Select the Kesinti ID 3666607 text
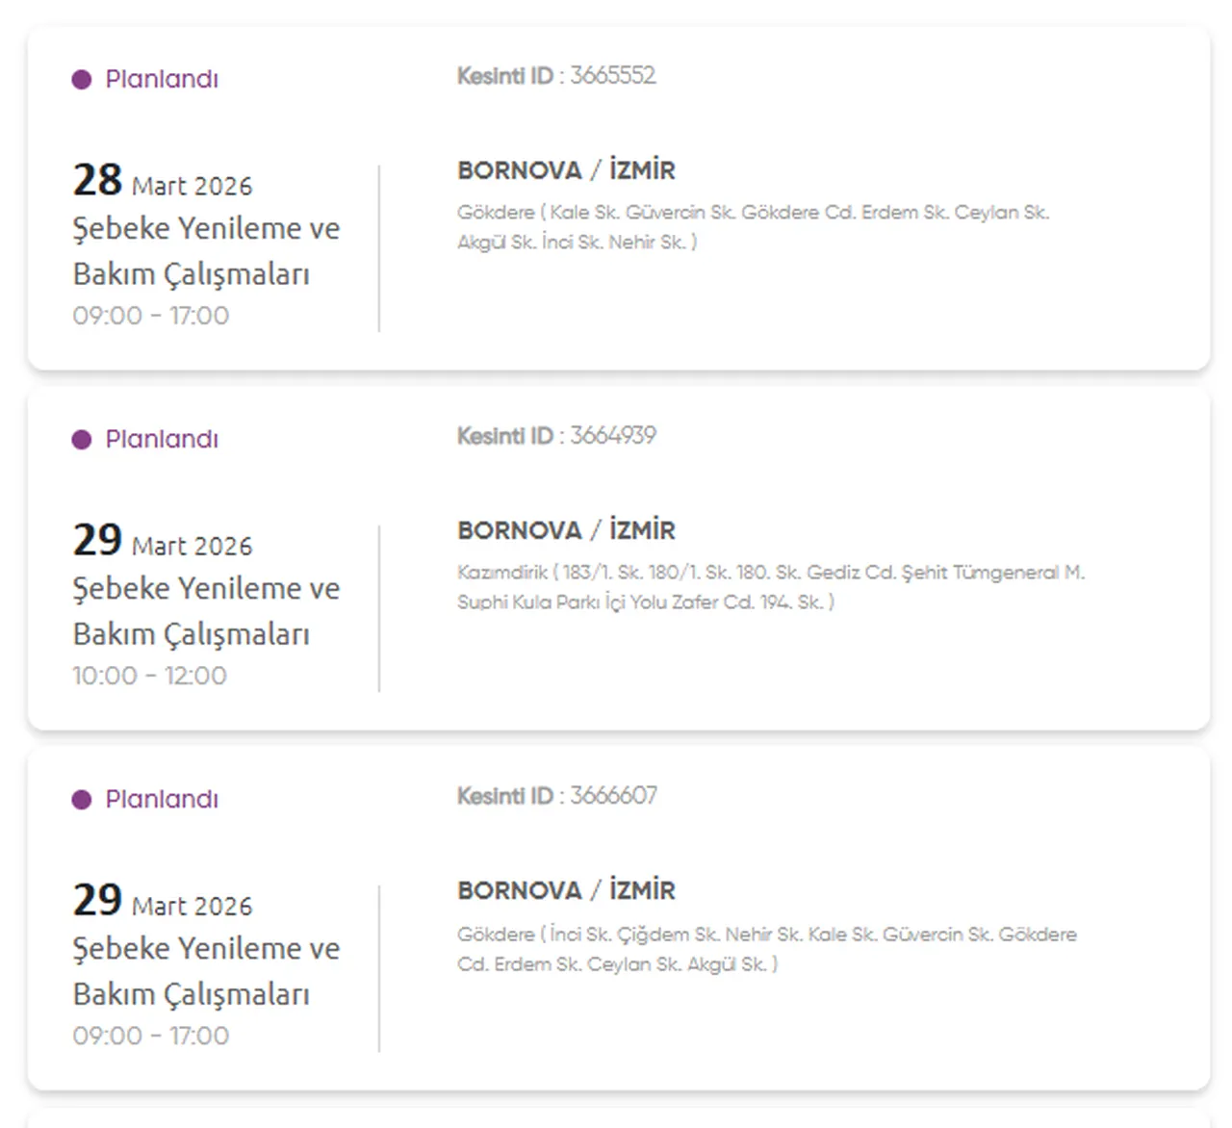This screenshot has height=1128, width=1232. click(x=557, y=796)
